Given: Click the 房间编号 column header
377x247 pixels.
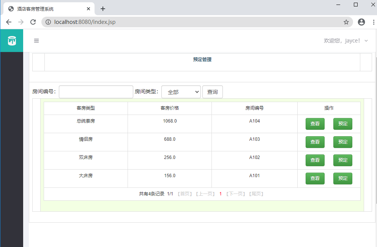Looking at the screenshot, I should coord(254,108).
